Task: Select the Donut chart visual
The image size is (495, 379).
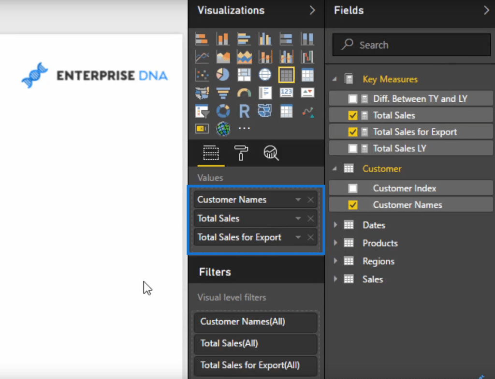Action: pos(223,111)
